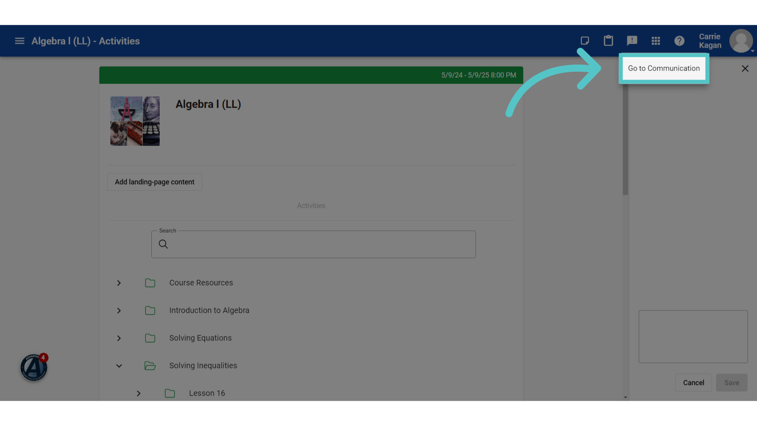Click into the activities Search field
757x426 pixels.
coord(313,244)
